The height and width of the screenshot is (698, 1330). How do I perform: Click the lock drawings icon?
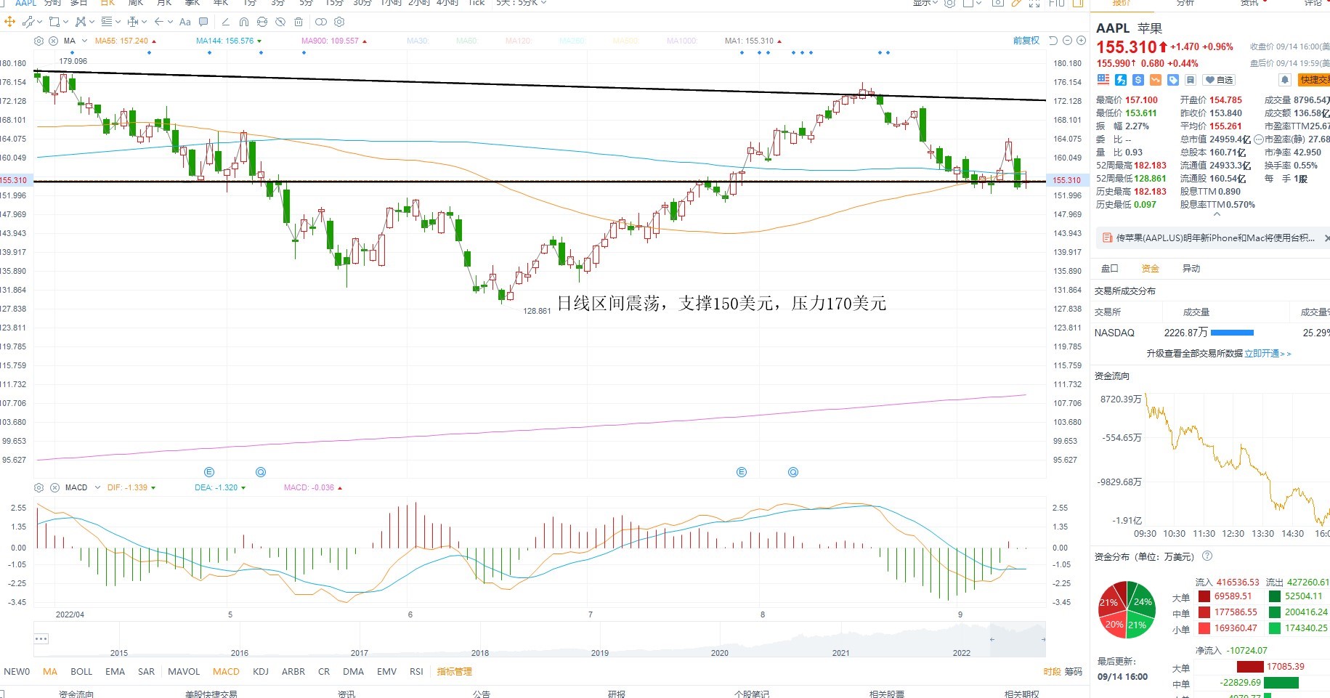tap(261, 22)
